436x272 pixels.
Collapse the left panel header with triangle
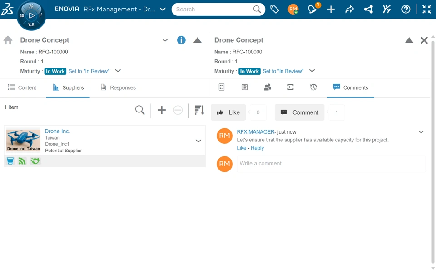tap(198, 40)
